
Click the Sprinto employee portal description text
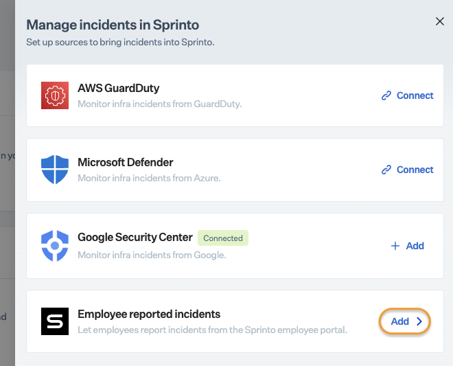tap(212, 330)
